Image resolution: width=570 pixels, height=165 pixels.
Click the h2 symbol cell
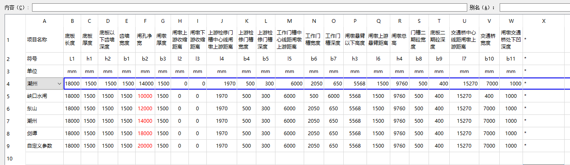pyautogui.click(x=108, y=59)
